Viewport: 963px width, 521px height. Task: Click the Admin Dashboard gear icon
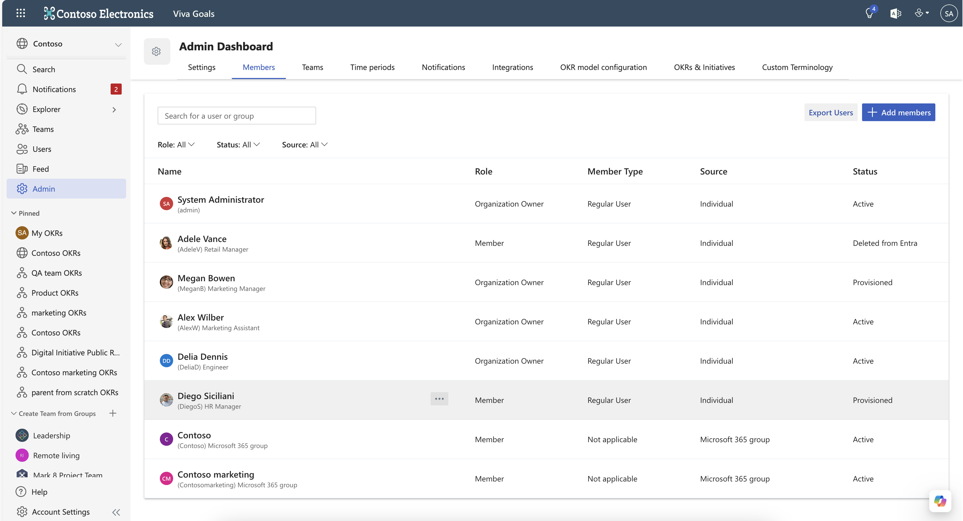(157, 51)
